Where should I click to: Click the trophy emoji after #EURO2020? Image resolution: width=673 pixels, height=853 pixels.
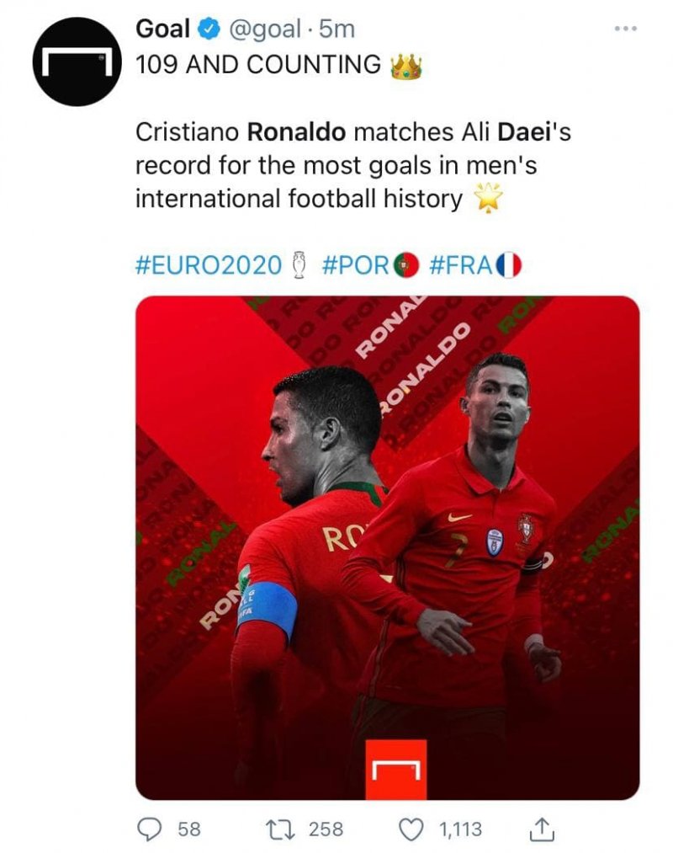point(297,265)
